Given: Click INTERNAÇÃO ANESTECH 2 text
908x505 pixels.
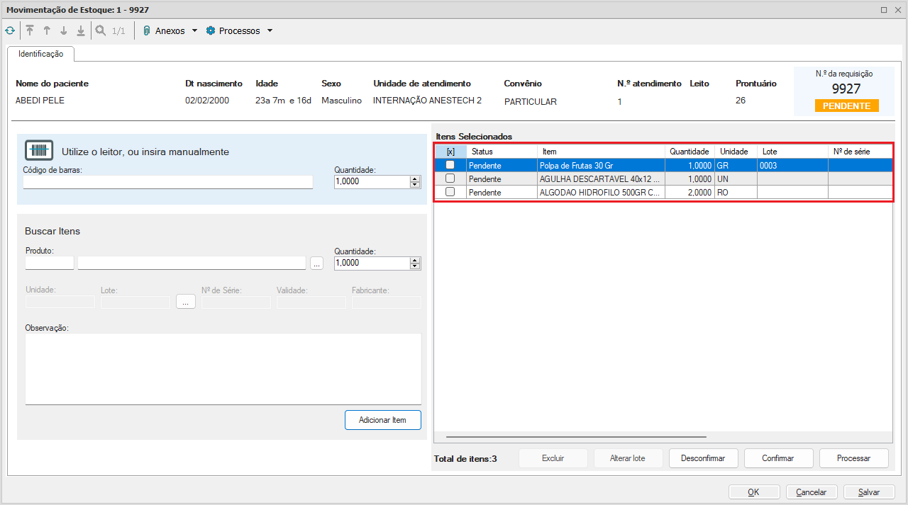Looking at the screenshot, I should click(x=427, y=101).
